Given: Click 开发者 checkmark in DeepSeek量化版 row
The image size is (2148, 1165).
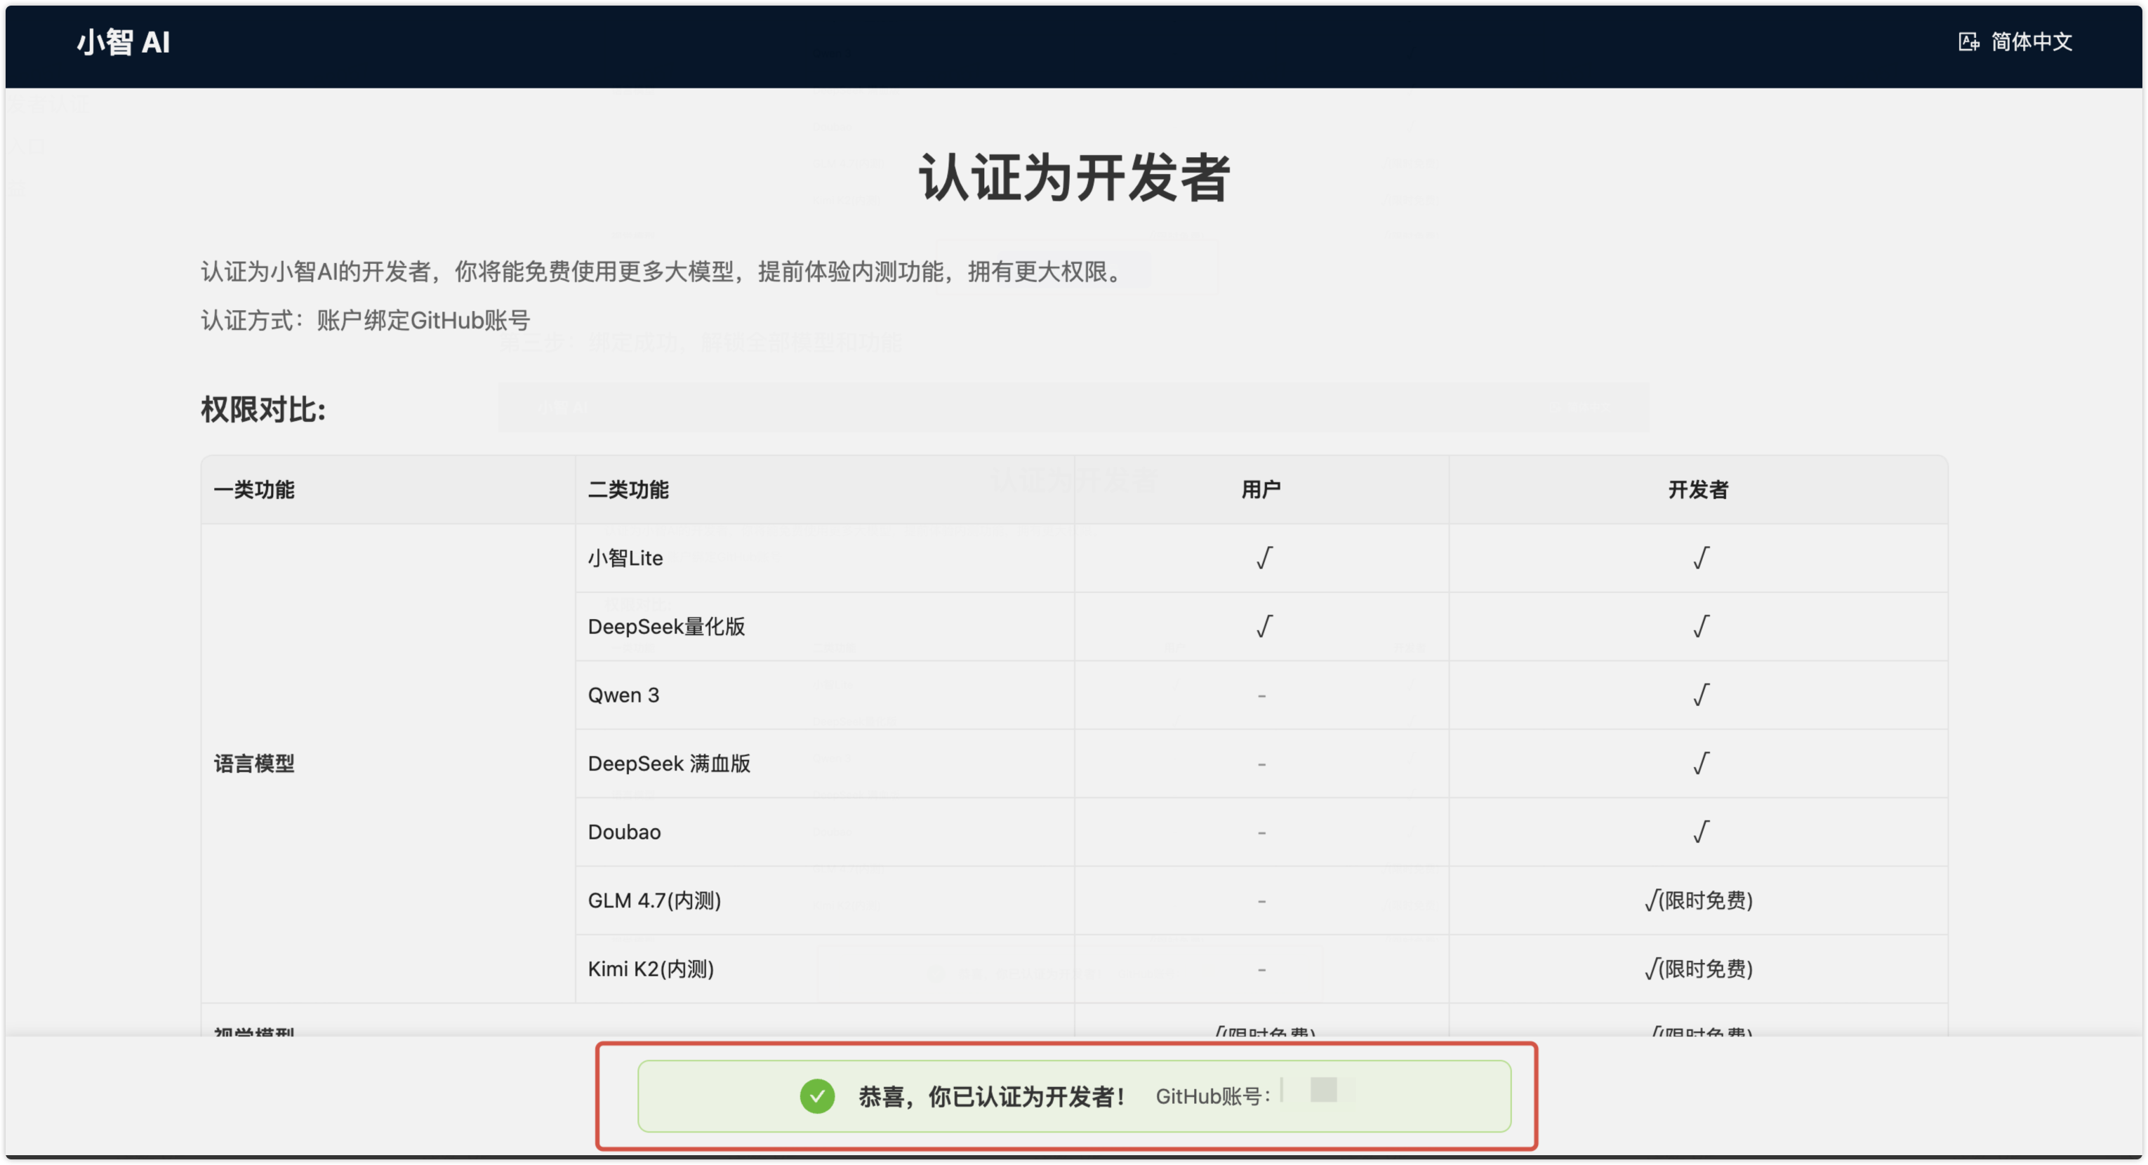Looking at the screenshot, I should 1701,626.
